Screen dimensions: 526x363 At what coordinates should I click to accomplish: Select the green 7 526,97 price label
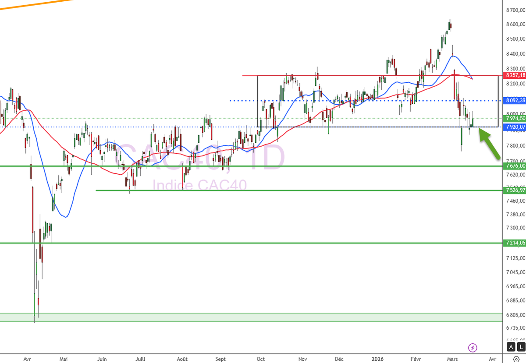click(515, 190)
